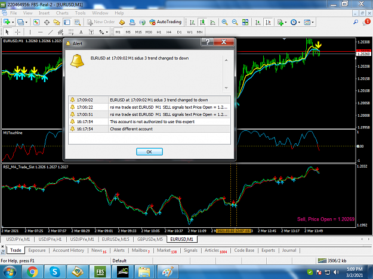Image resolution: width=373 pixels, height=279 pixels.
Task: Open the arrows objects dropdown
Action: [103, 32]
